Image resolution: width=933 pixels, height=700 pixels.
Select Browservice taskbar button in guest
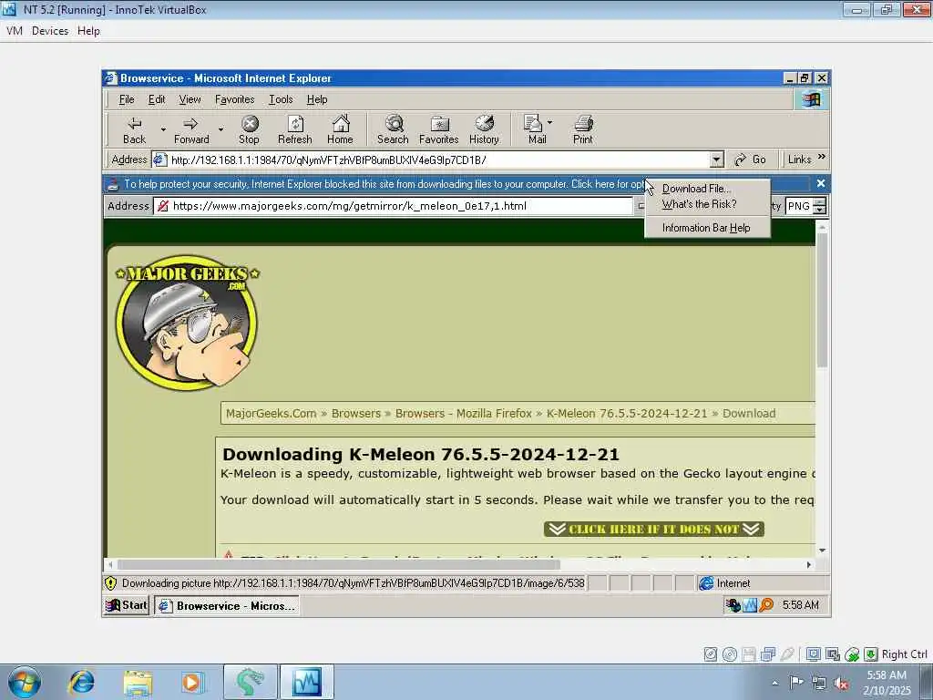(x=227, y=606)
